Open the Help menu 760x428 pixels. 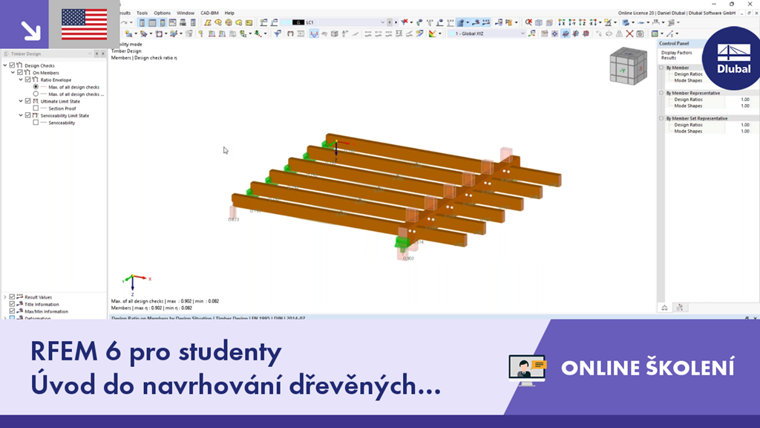point(229,13)
